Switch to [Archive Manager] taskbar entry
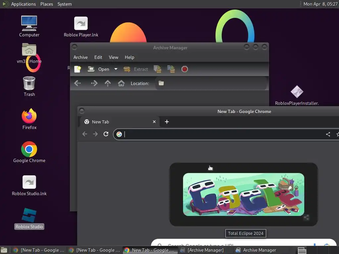Viewport: 339px width, 254px height. point(206,250)
